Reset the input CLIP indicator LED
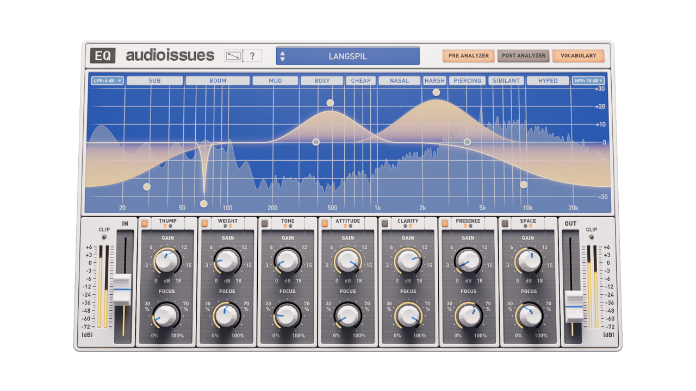The width and height of the screenshot is (696, 391). click(x=104, y=237)
